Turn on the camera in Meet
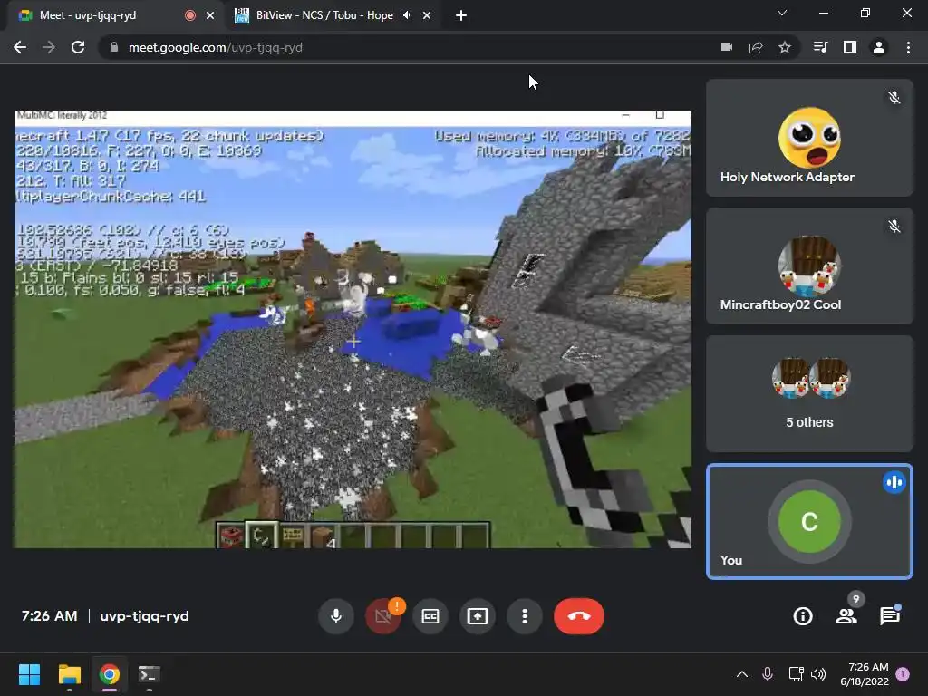Screen dimensions: 928x696 click(x=383, y=616)
